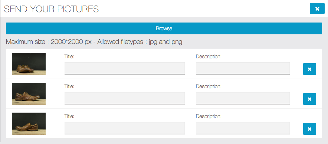Select the Title field of second picture
Image resolution: width=328 pixels, height=144 pixels.
(124, 98)
